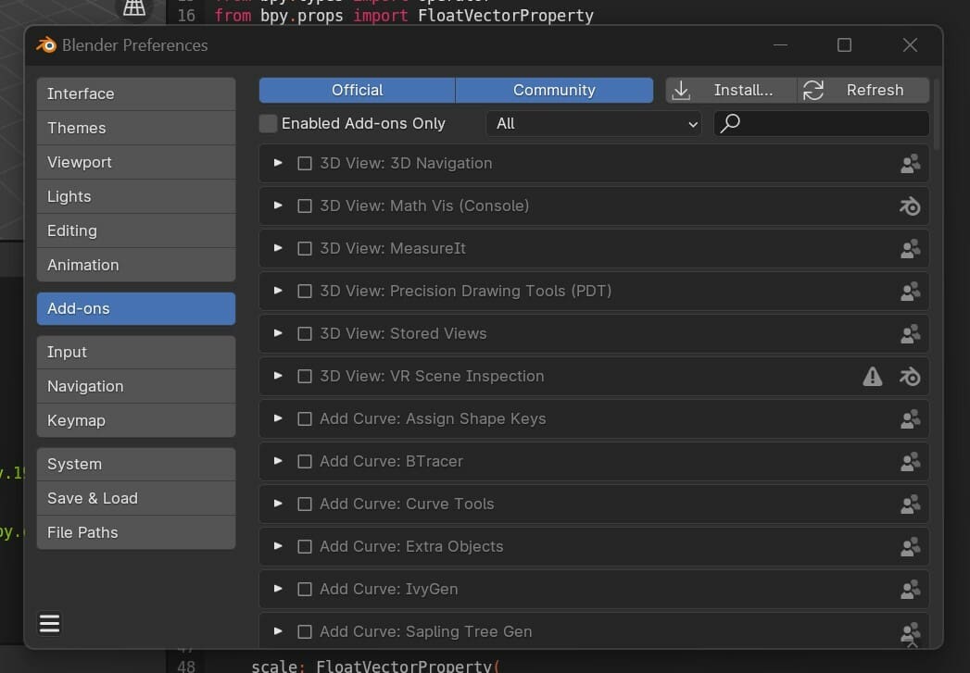Open the hamburger preferences menu
The image size is (970, 673).
point(49,624)
